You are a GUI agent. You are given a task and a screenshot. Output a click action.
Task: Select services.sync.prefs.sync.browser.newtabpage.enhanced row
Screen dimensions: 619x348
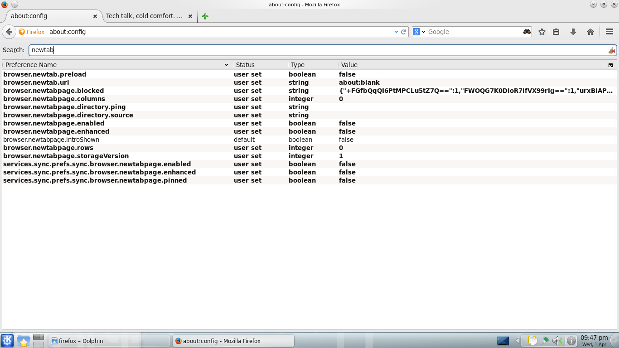[x=309, y=172]
